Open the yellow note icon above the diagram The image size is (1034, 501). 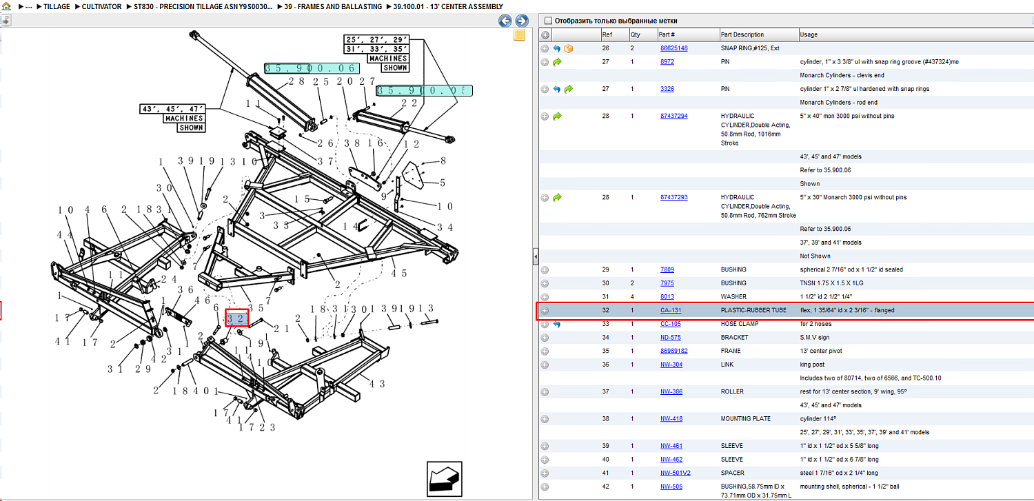(x=520, y=36)
